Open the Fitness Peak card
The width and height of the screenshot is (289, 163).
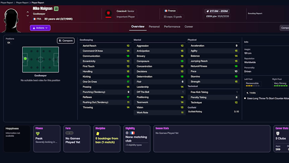tap(47, 139)
